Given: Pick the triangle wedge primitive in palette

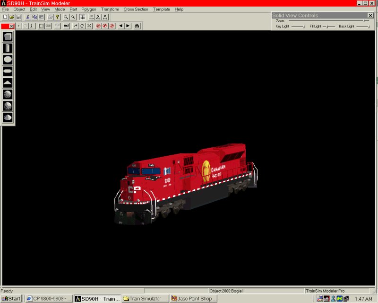Looking at the screenshot, I should (8, 83).
